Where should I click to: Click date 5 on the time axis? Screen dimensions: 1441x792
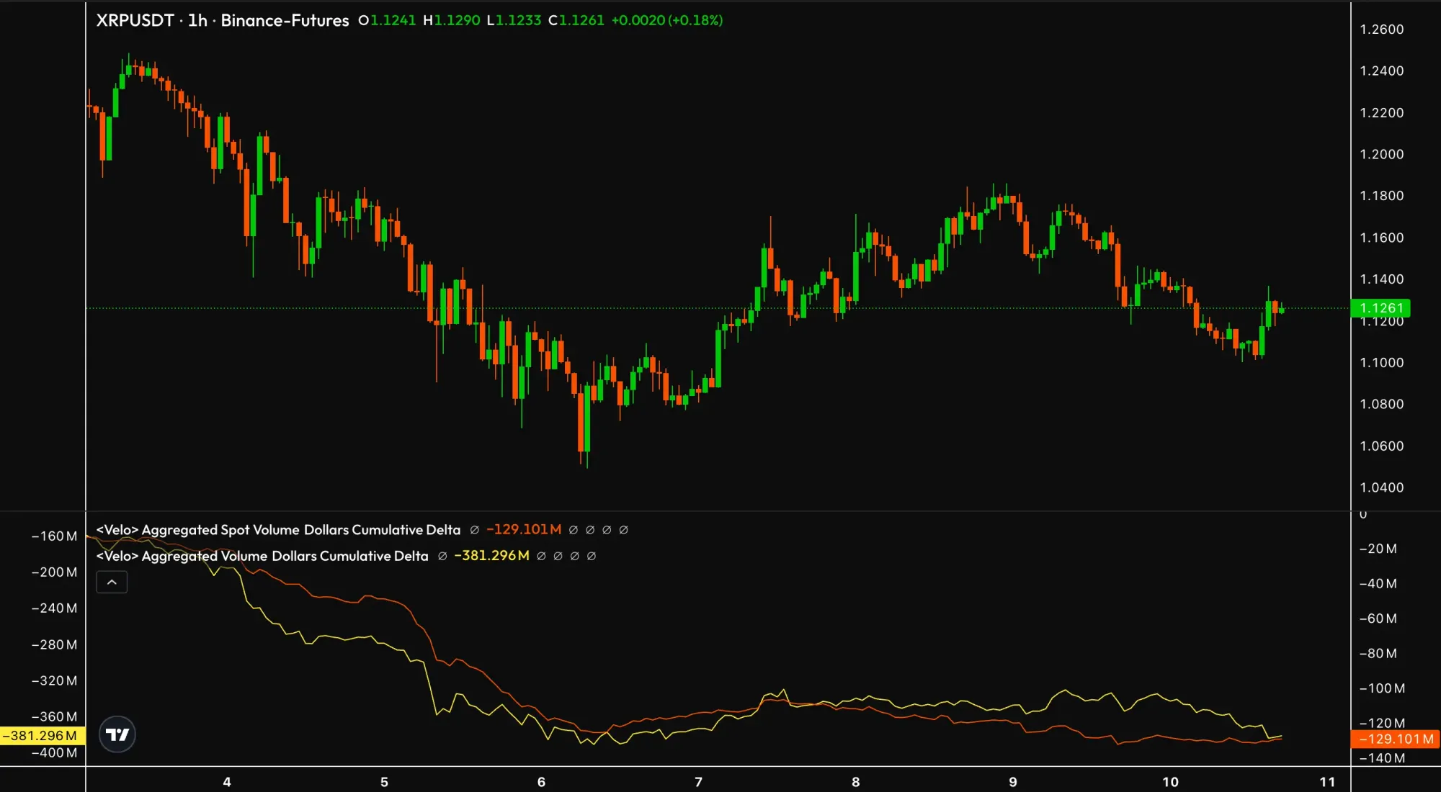(x=384, y=782)
